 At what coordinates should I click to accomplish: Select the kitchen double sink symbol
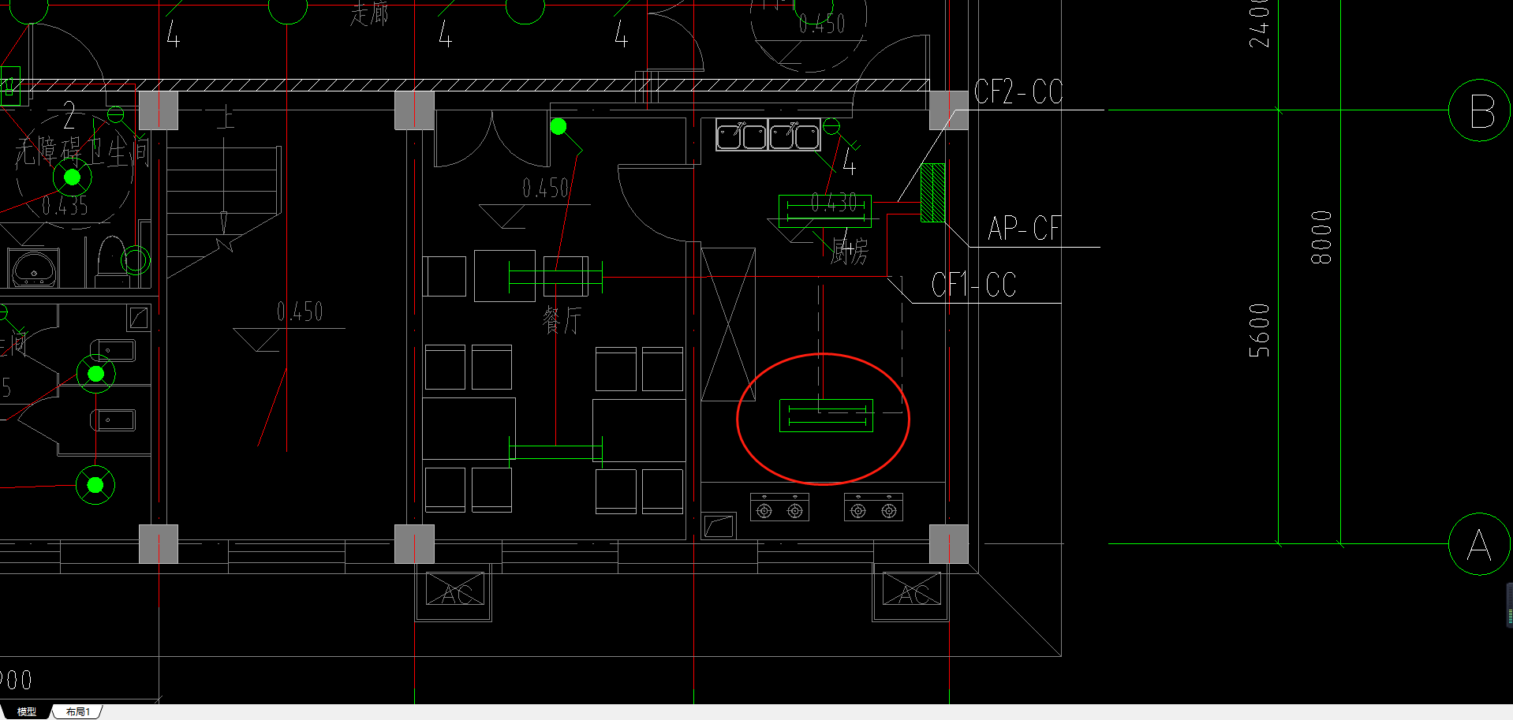[768, 135]
